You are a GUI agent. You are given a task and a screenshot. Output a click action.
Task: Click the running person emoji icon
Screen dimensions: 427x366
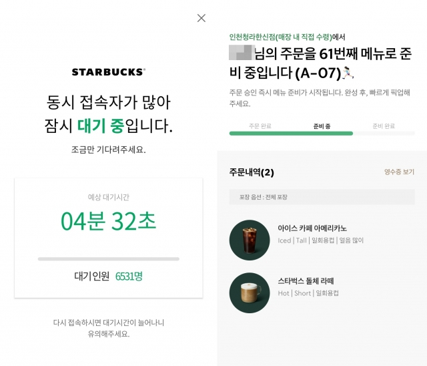click(x=348, y=73)
